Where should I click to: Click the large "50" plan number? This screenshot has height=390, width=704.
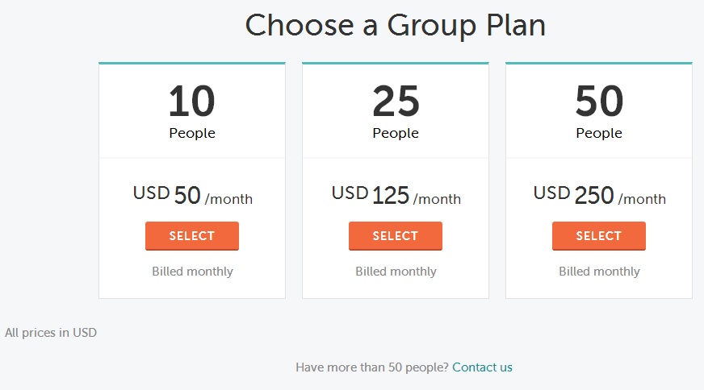click(599, 102)
